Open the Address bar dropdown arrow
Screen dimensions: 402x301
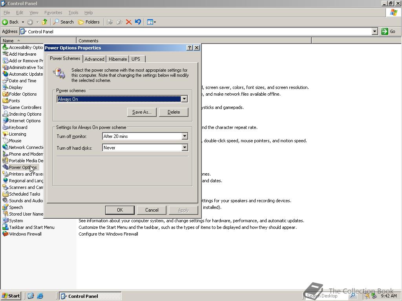click(375, 31)
